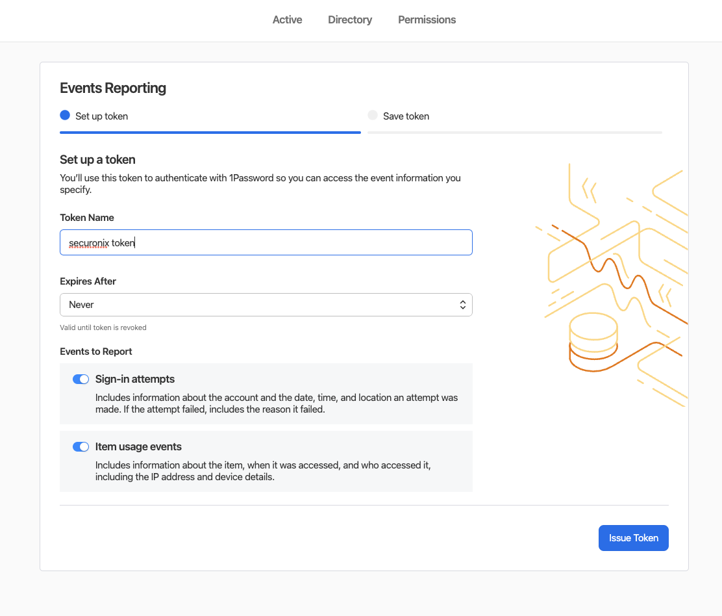
Task: Click the blue Set up token step circle
Action: [x=64, y=116]
